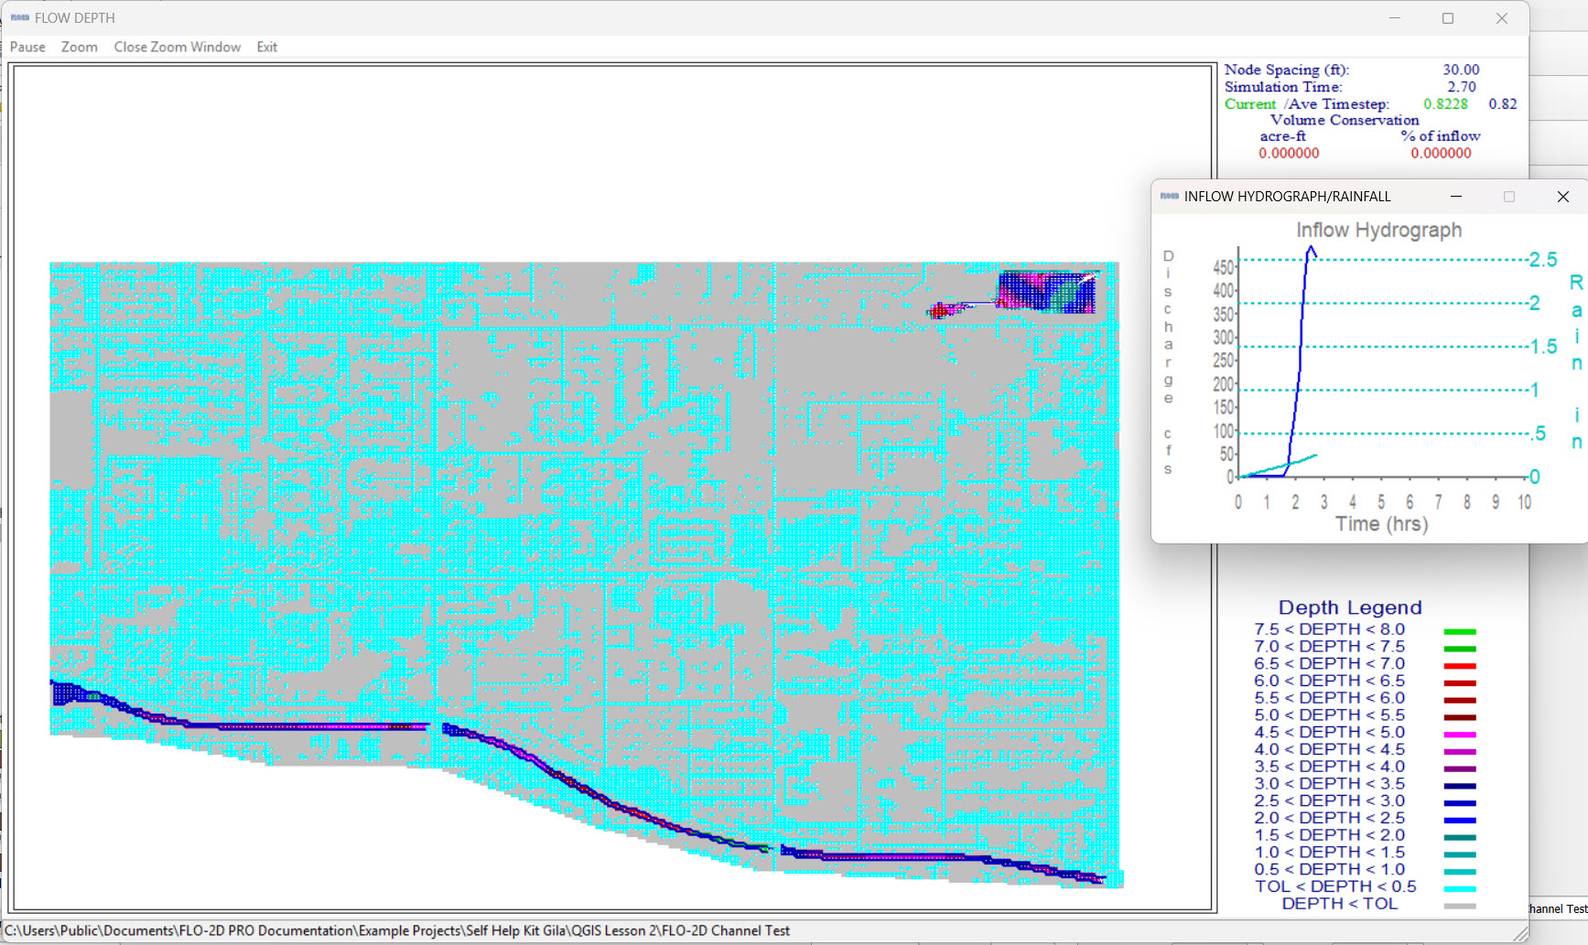The height and width of the screenshot is (945, 1588).
Task: Click the Inflow Hydrograph window's title icon
Action: coord(1169,197)
